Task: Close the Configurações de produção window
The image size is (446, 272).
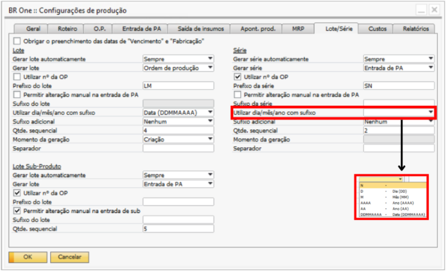Action: click(x=434, y=10)
